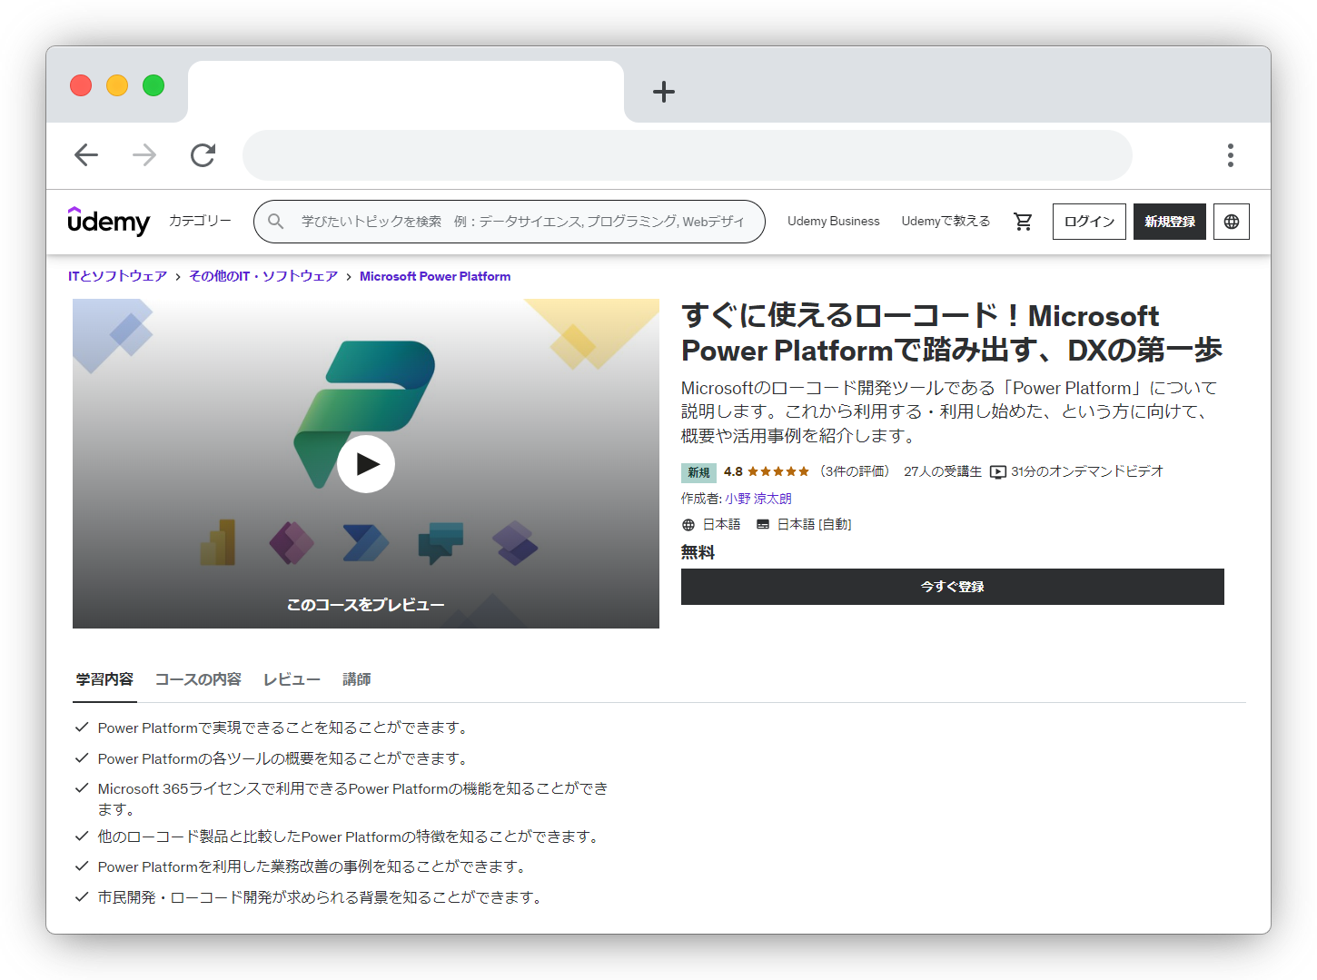Open その他のIT・ソフトウェア breadcrumb

coord(263,276)
